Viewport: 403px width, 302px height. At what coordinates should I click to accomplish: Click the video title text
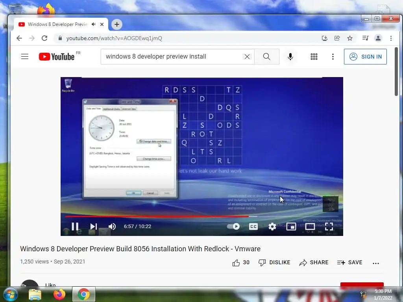point(140,249)
